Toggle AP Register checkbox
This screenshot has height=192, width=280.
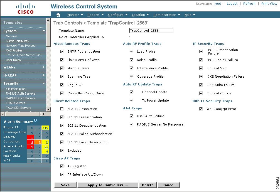pos(62,166)
